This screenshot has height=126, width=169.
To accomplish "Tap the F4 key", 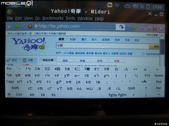I will point(43,95).
